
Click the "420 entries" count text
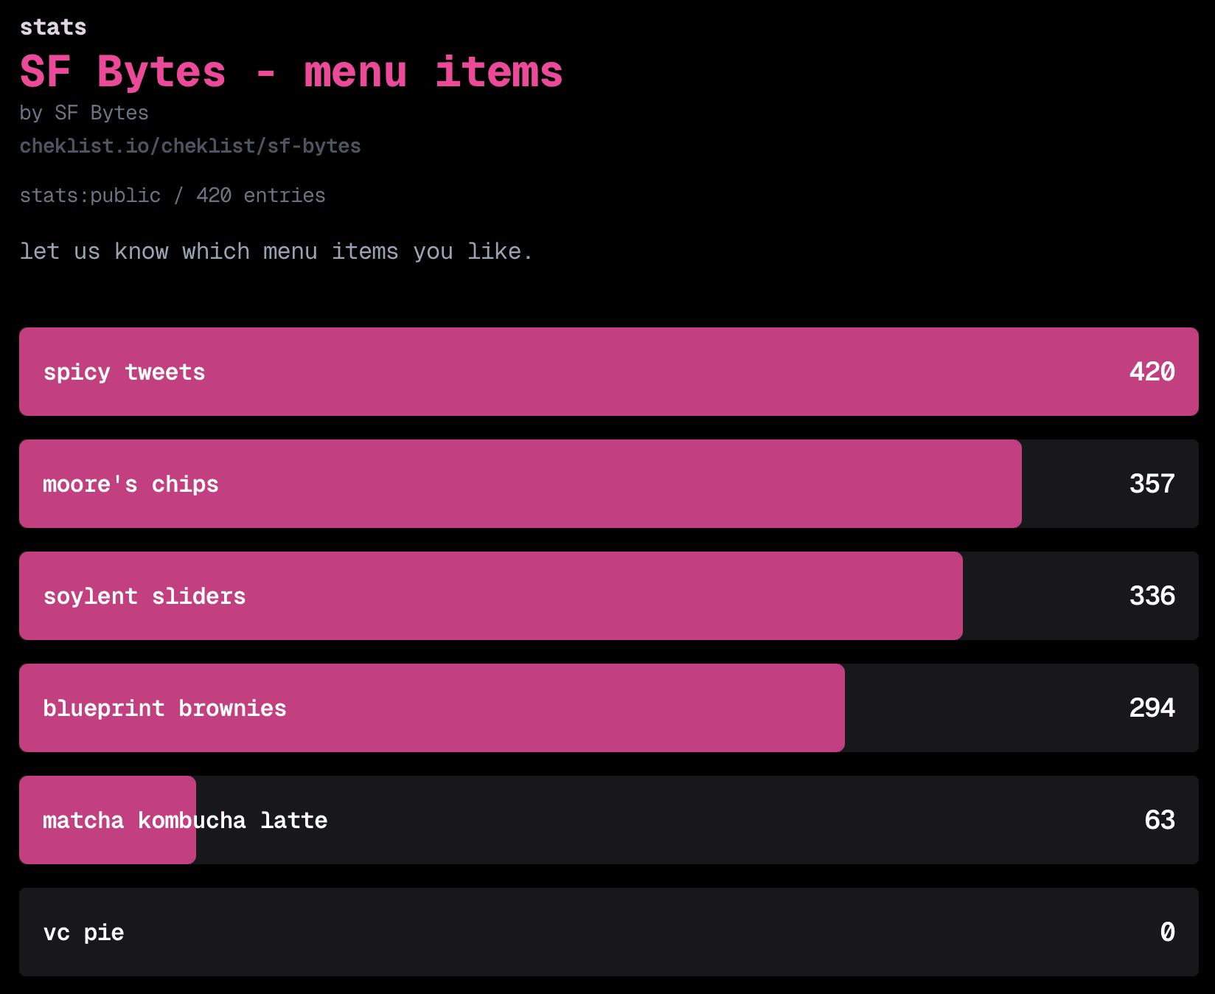click(x=260, y=195)
